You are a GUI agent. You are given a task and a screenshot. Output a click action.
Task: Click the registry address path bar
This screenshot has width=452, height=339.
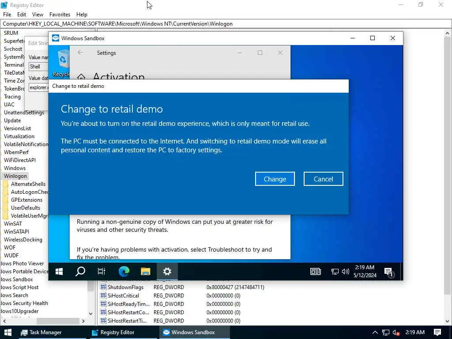tap(226, 24)
